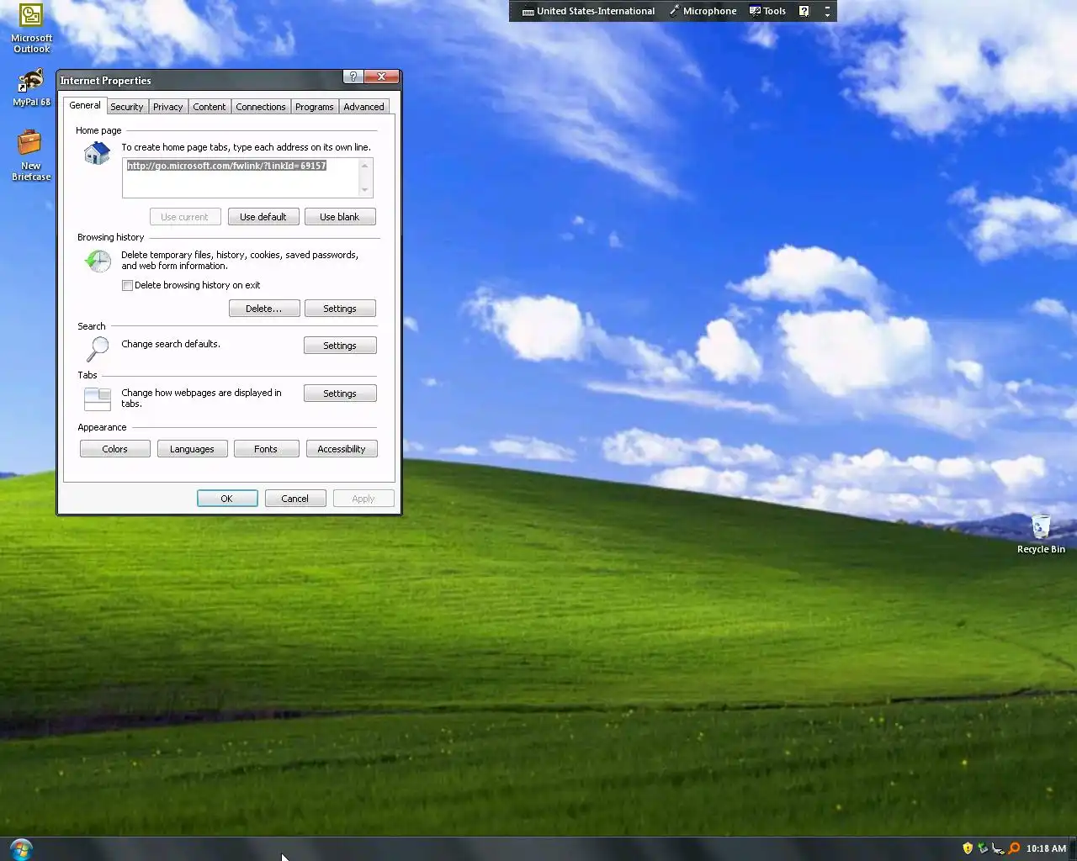Open the Advanced tab
This screenshot has width=1077, height=861.
[363, 107]
